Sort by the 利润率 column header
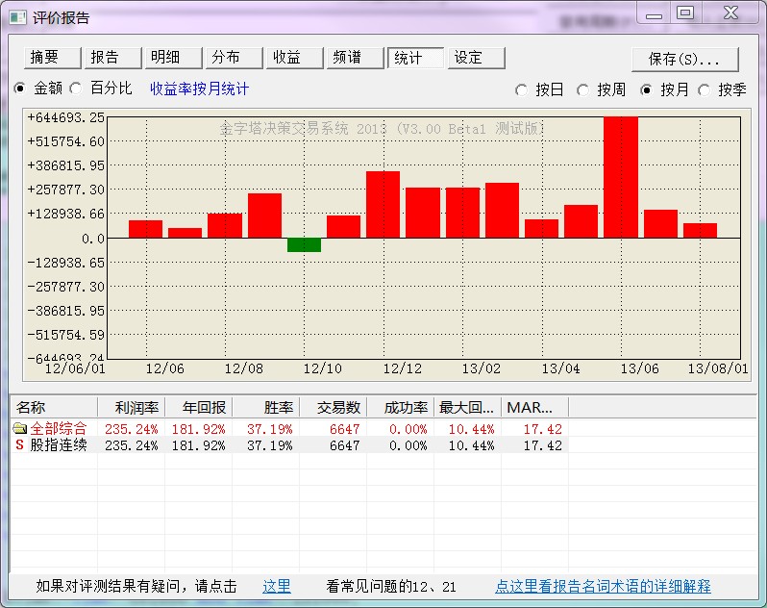767x608 pixels. click(131, 408)
